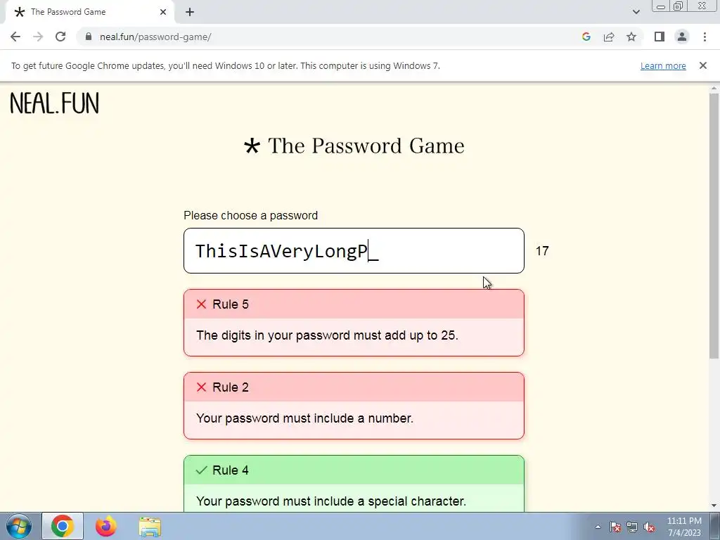Select The Password Game tab
The width and height of the screenshot is (720, 540).
[x=90, y=12]
